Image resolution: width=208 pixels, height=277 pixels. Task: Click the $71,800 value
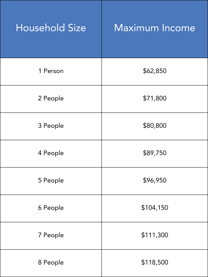155,98
